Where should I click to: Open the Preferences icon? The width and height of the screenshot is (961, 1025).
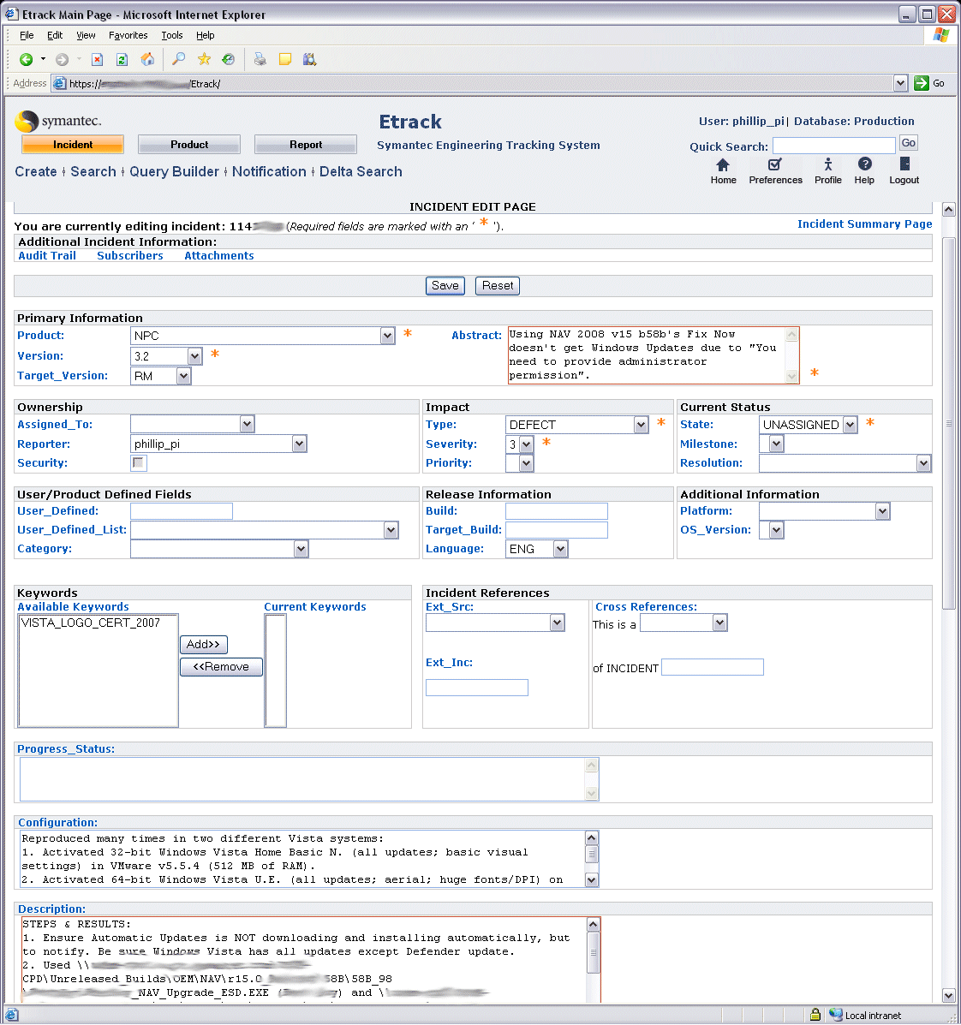775,165
